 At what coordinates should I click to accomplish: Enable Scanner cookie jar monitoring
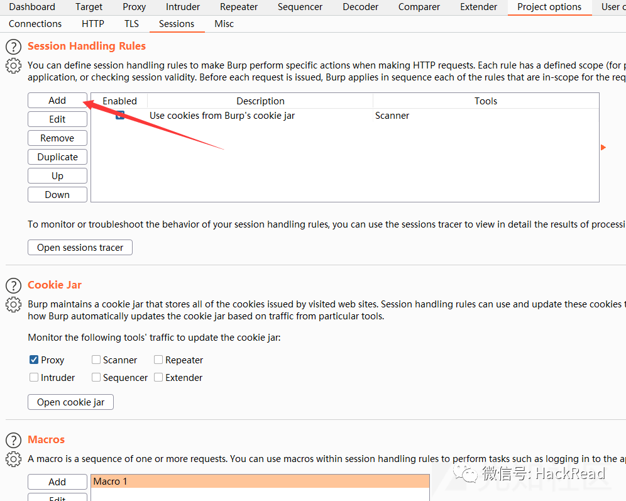point(96,360)
